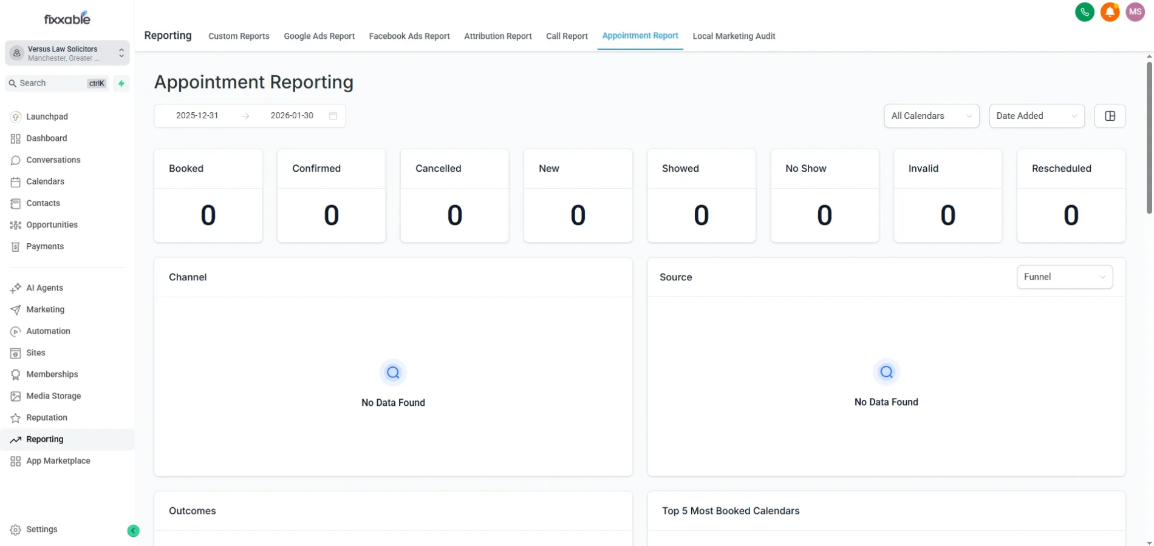The image size is (1154, 546).
Task: Click the layout customization icon near Date Added
Action: coord(1110,115)
